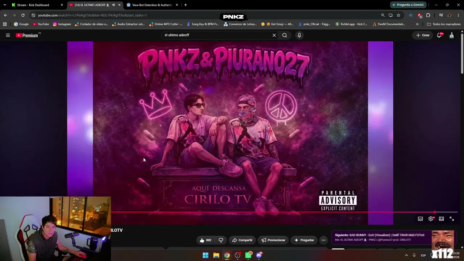Click the page vertical scrollbar
This screenshot has height=261, width=464.
coord(462,53)
